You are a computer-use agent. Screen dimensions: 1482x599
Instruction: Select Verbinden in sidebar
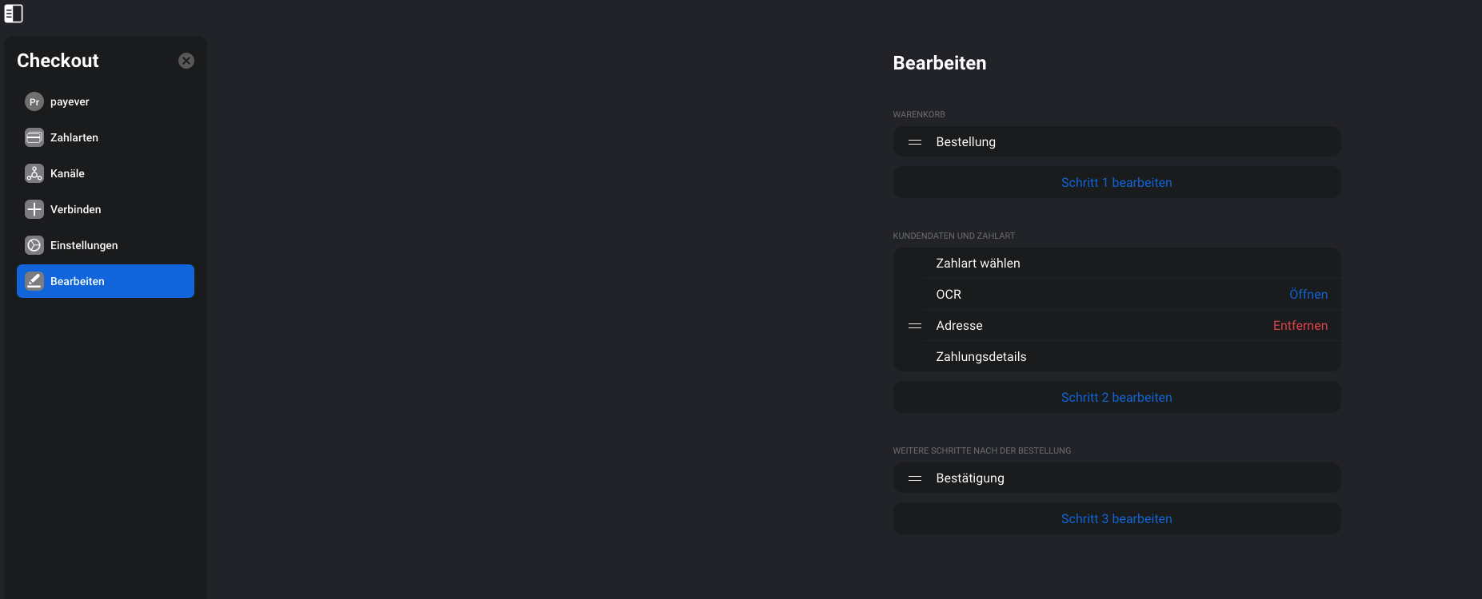106,209
